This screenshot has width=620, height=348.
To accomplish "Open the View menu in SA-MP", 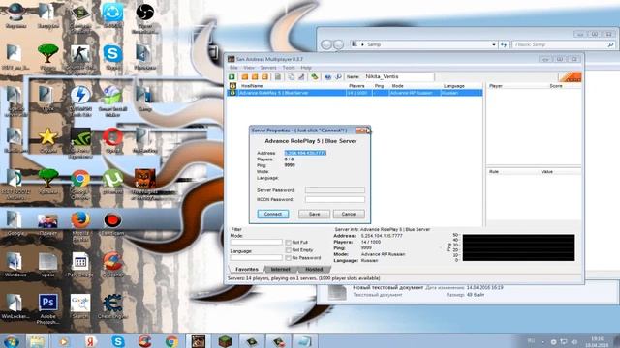I will coord(249,68).
